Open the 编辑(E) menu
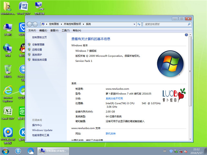Image resolution: width=207 pixels, height=155 pixels. pos(43,30)
